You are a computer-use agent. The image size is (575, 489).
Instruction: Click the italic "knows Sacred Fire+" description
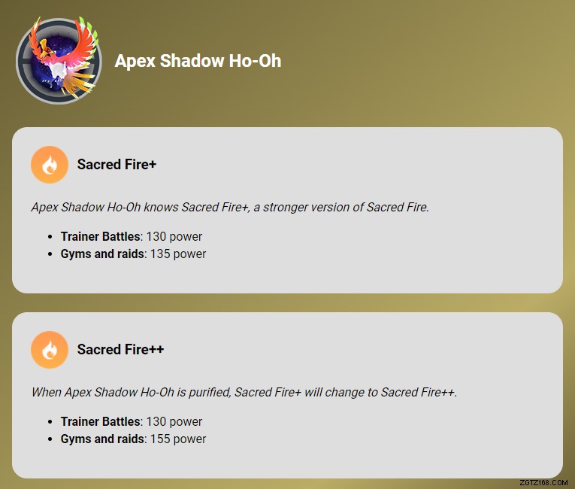[x=230, y=207]
